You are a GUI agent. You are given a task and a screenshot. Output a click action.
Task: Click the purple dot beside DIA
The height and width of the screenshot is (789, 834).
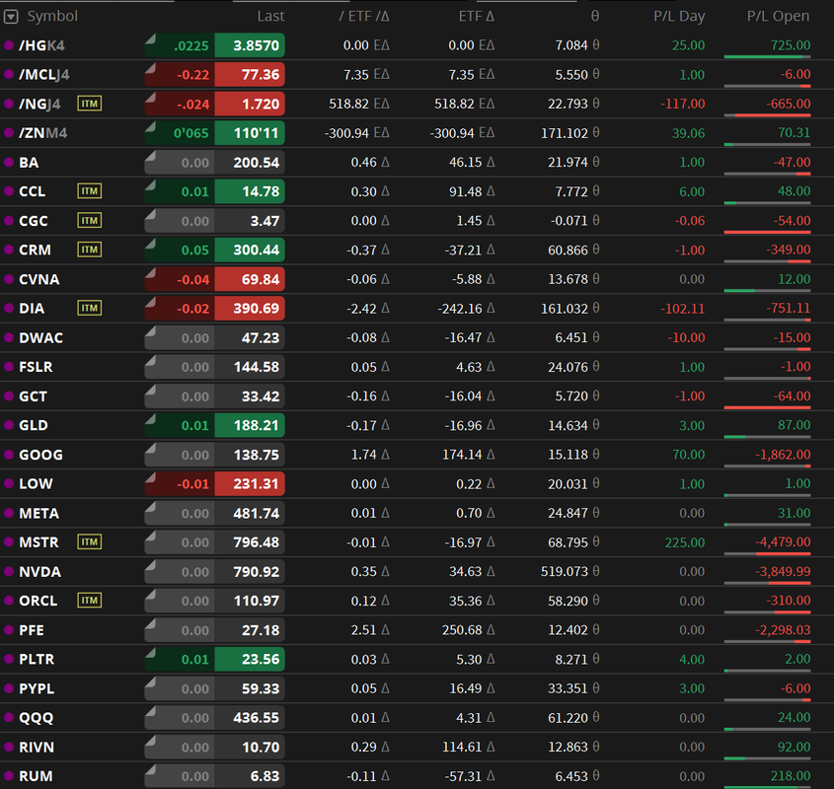[9, 309]
